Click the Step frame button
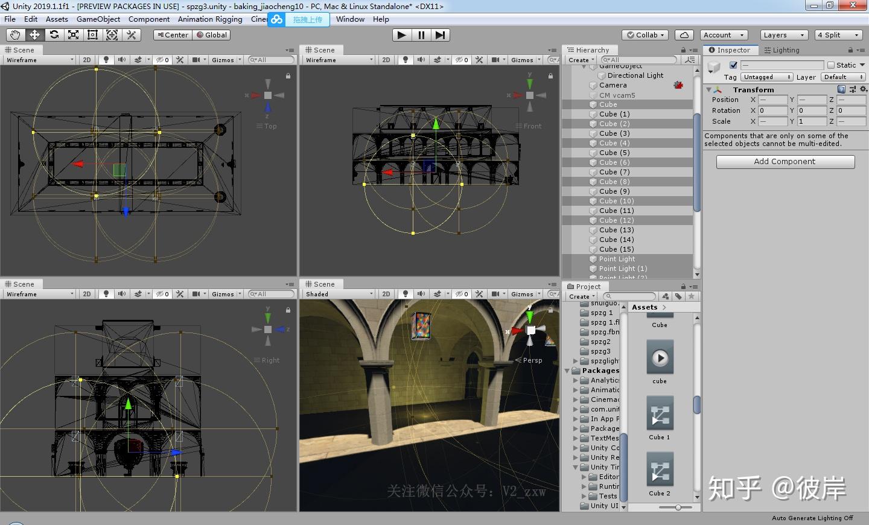Viewport: 869px width, 525px height. point(441,35)
